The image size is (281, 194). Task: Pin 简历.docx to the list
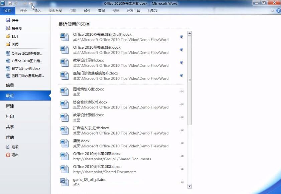pos(181,143)
